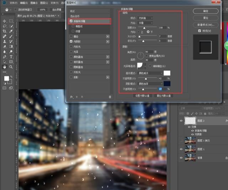Open the 方法 dropdown showing 平滑
The width and height of the screenshot is (228, 190).
pyautogui.click(x=145, y=23)
